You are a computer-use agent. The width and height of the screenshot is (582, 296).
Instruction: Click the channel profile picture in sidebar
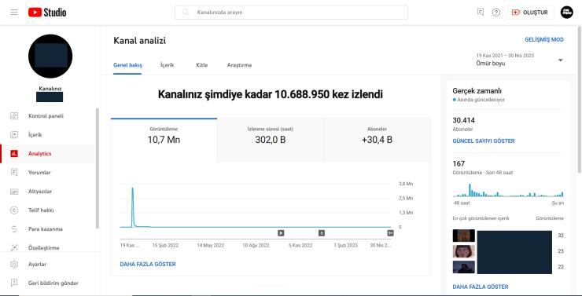(50, 56)
